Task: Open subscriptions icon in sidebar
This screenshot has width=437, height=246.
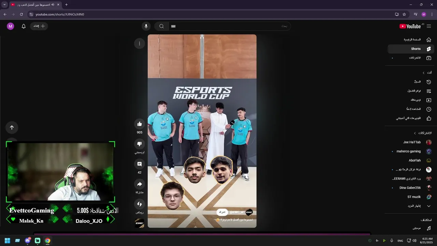Action: [x=429, y=58]
